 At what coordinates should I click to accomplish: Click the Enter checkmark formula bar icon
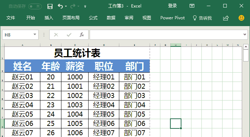pos(69,35)
